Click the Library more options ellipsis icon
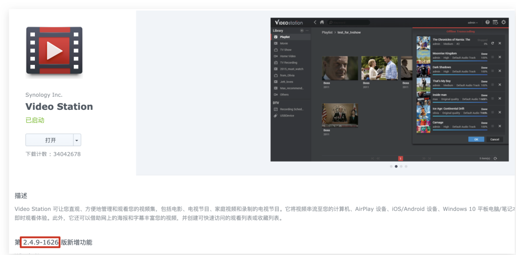This screenshot has width=516, height=255. [x=307, y=30]
